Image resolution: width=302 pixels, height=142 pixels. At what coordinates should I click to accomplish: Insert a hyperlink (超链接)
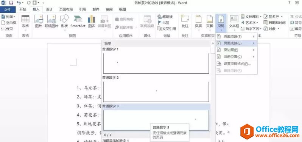pyautogui.click(x=165, y=17)
